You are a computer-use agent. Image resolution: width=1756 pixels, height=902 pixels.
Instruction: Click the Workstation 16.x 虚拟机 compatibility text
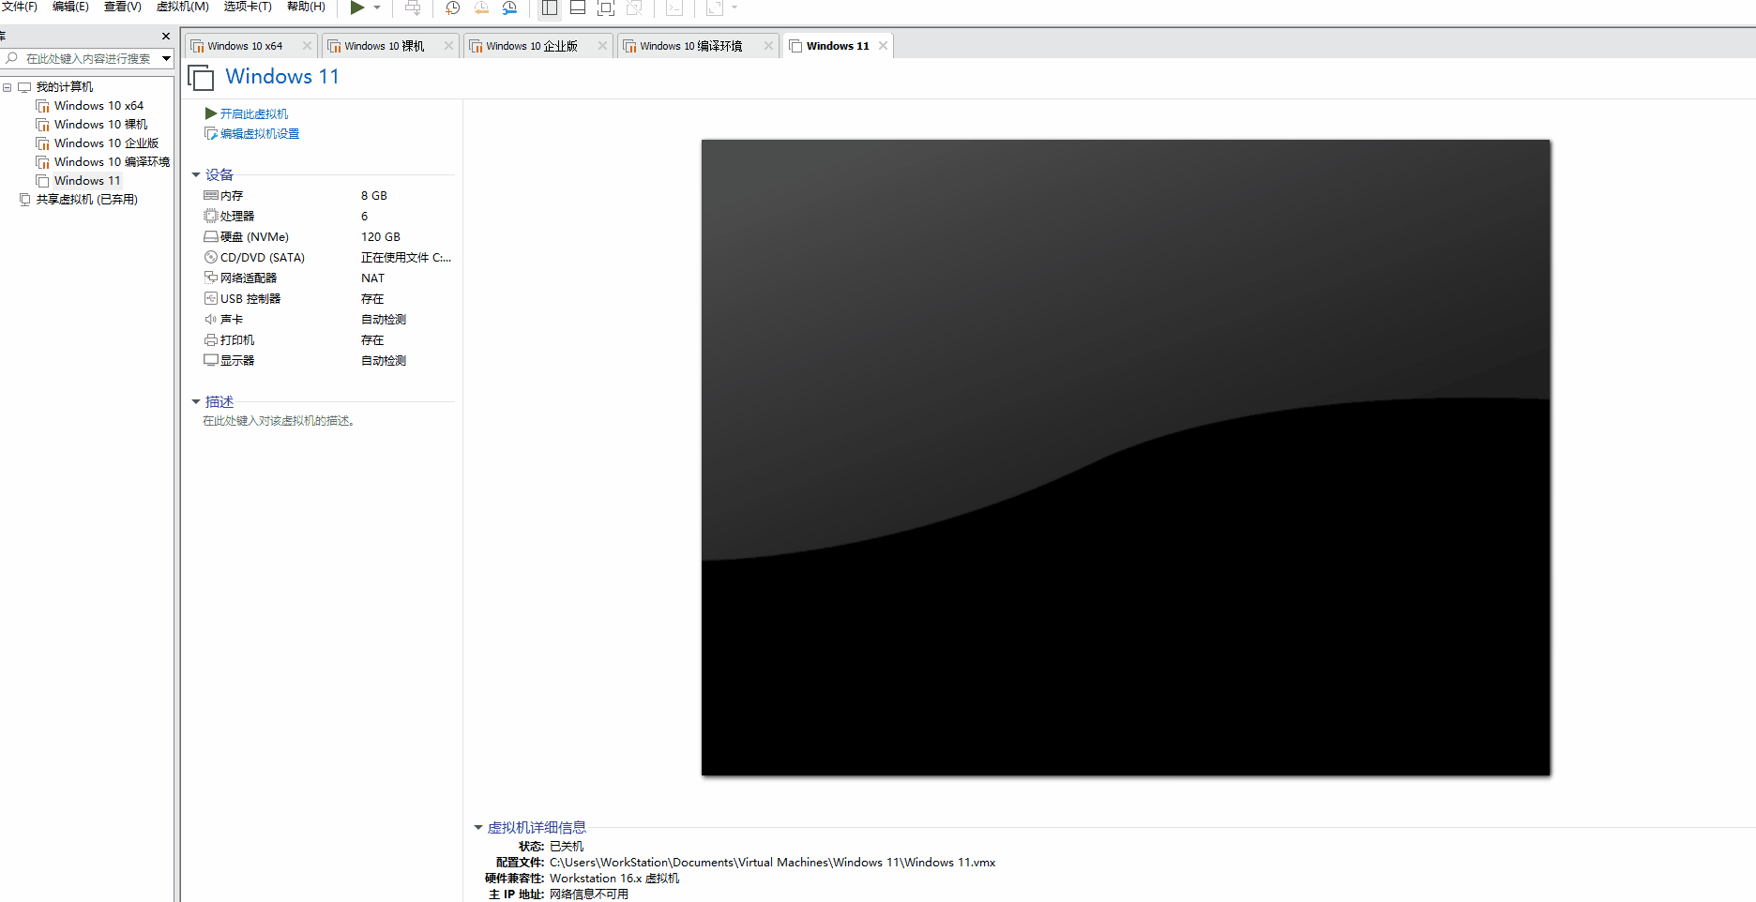pyautogui.click(x=614, y=879)
